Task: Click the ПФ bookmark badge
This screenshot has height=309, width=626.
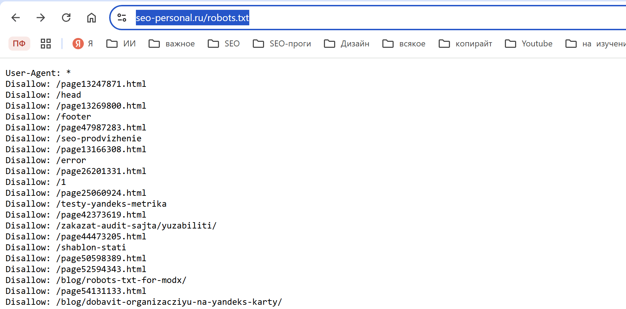Action: pos(19,44)
